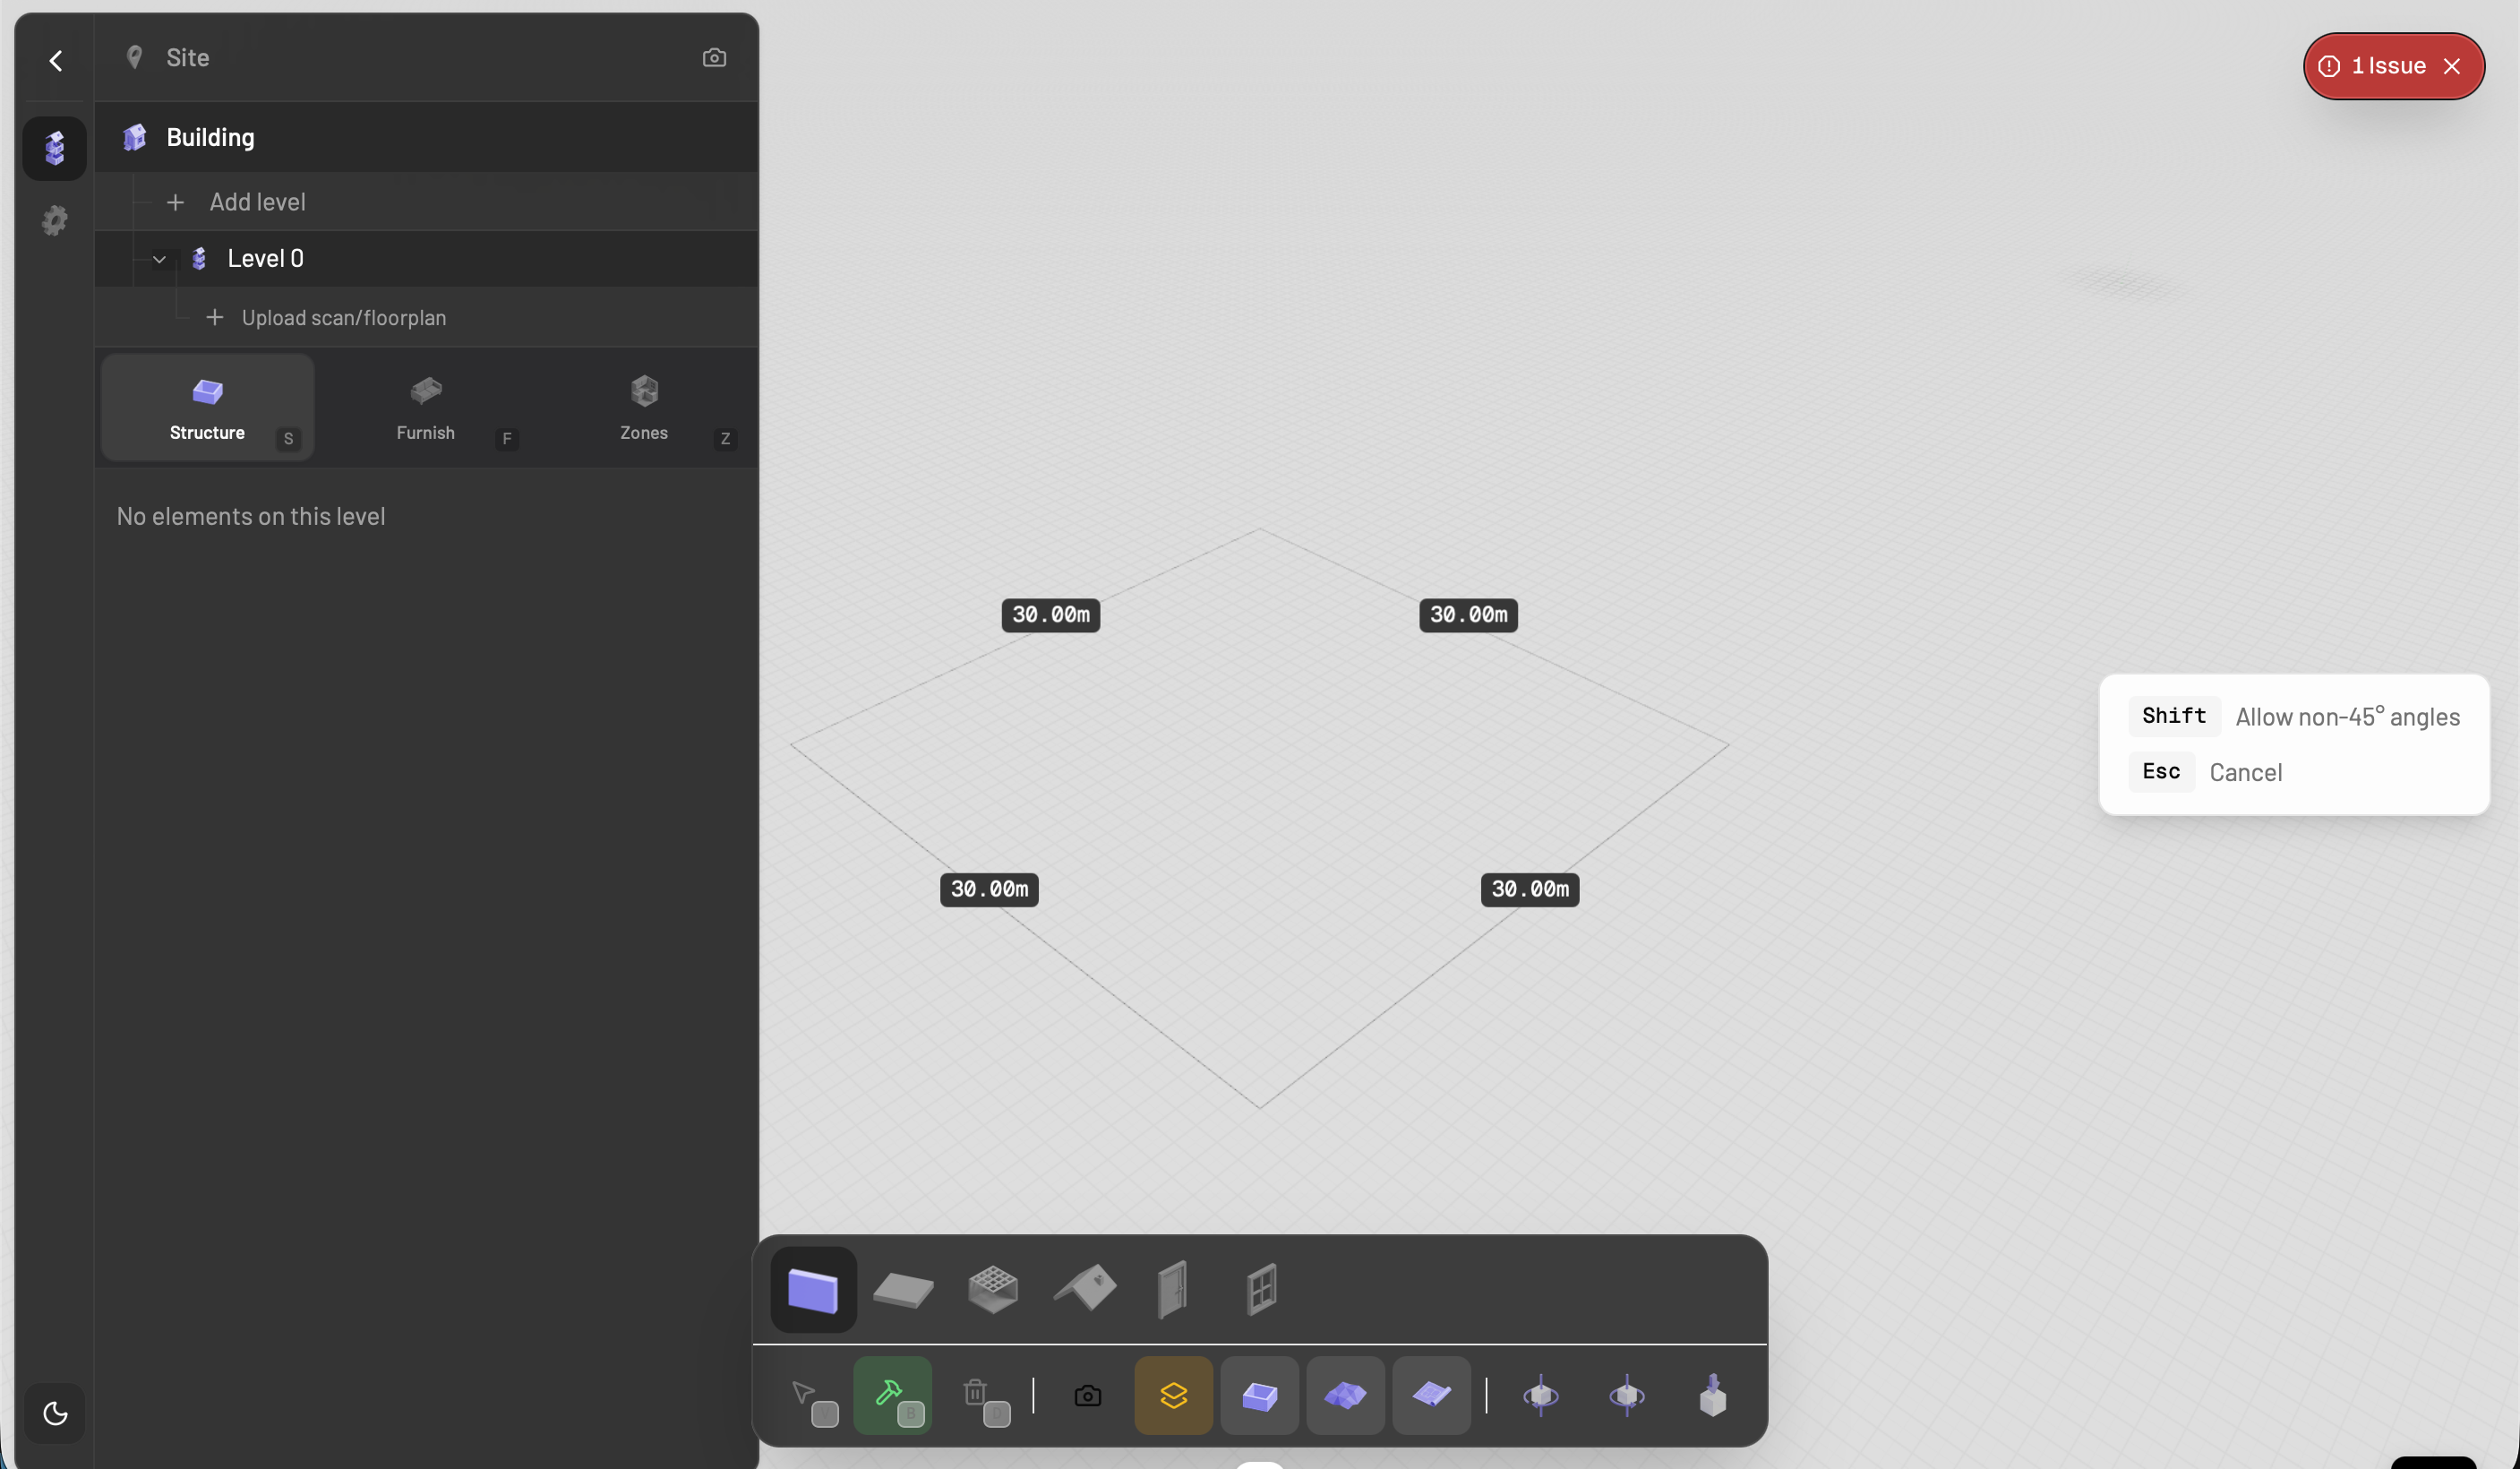Select the Slab tool
Screen dimensions: 2520x1469
[902, 1289]
